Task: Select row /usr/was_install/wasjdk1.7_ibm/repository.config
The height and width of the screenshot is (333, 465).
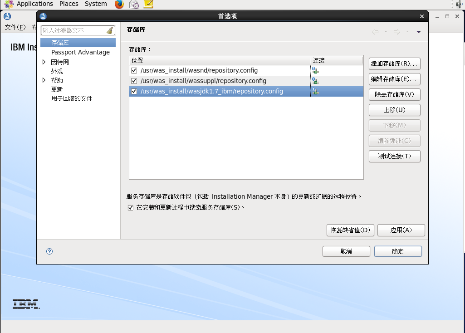Action: click(246, 91)
